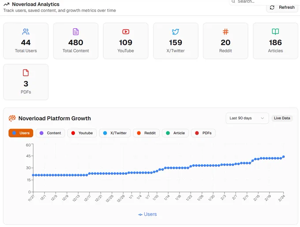Click the 45 y-axis label

coord(28,156)
